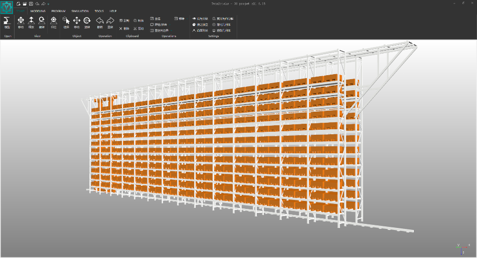This screenshot has width=477, height=258.
Task: Click the open folder icon in title bar
Action: pos(25,4)
